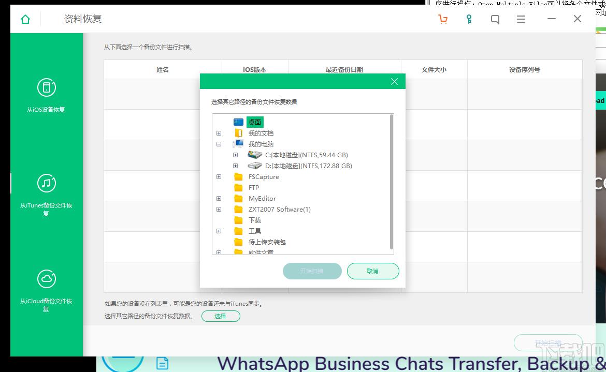Select the MyEditor folder
The image size is (606, 372).
(262, 198)
